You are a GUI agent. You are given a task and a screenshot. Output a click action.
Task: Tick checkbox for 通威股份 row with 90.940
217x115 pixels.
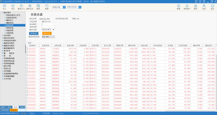click(27, 98)
